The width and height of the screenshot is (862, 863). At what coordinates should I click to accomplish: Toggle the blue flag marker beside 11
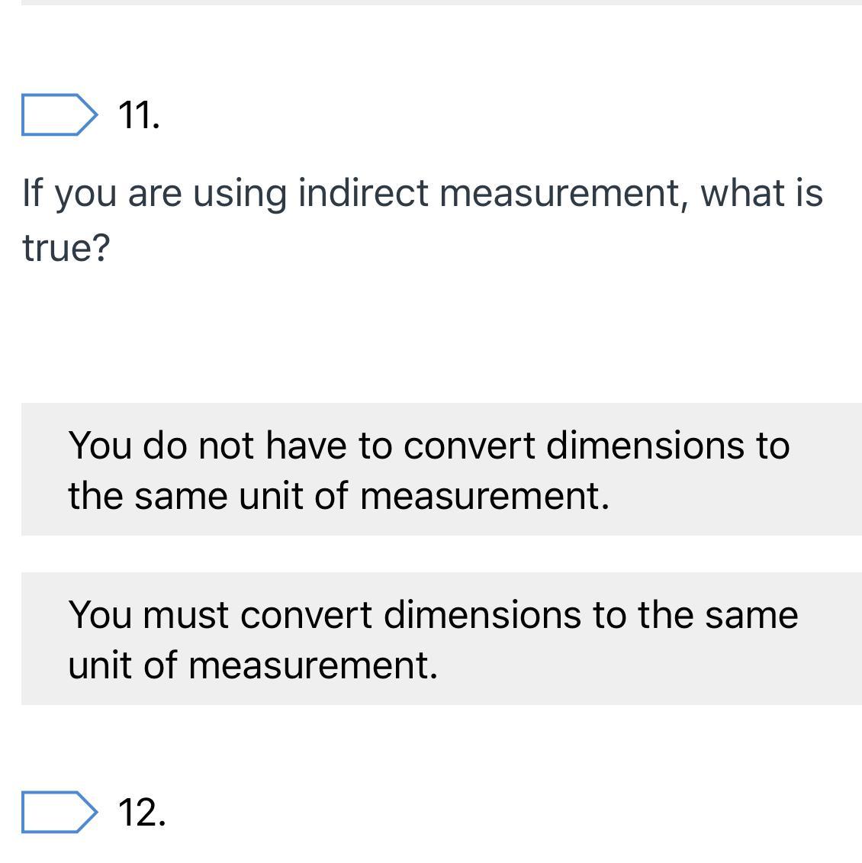59,115
